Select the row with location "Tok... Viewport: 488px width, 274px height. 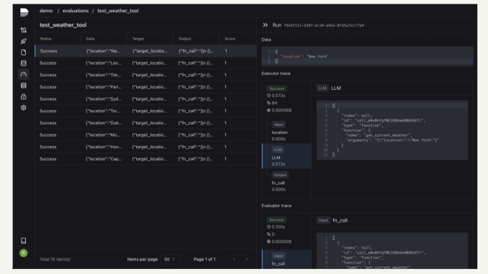[145, 75]
